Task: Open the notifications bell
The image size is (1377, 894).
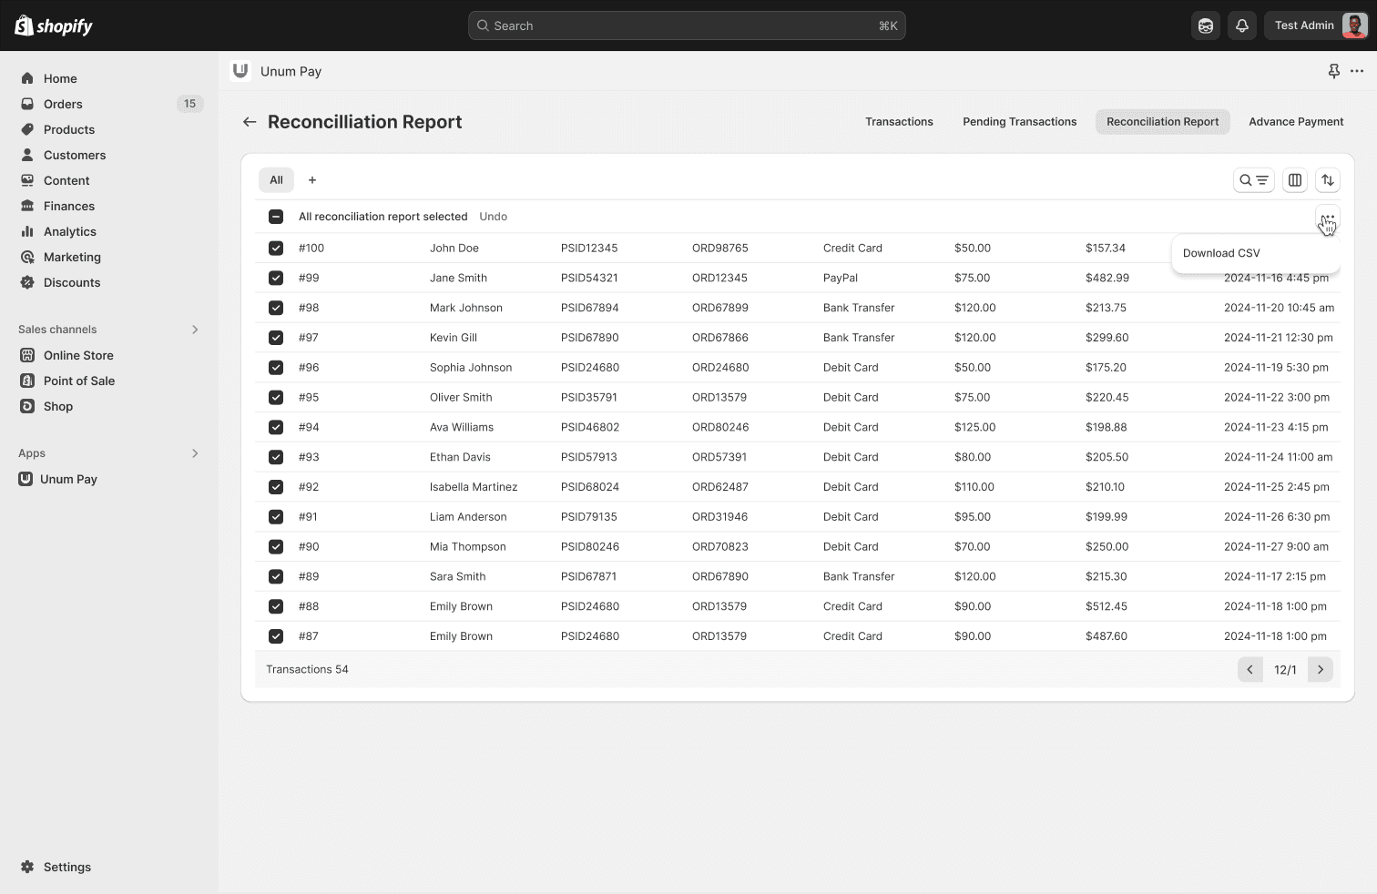Action: coord(1241,25)
